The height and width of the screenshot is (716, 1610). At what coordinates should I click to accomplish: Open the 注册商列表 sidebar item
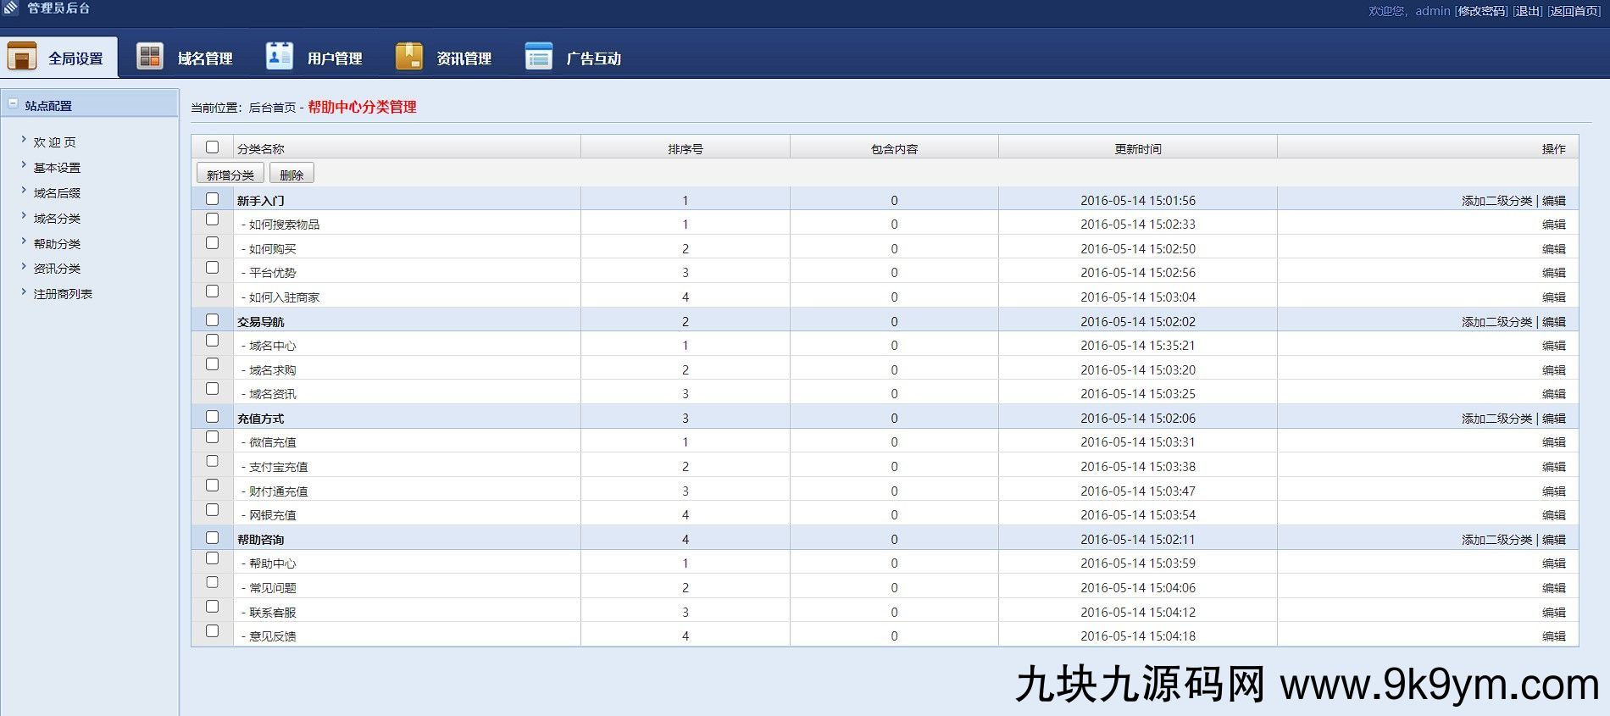63,294
